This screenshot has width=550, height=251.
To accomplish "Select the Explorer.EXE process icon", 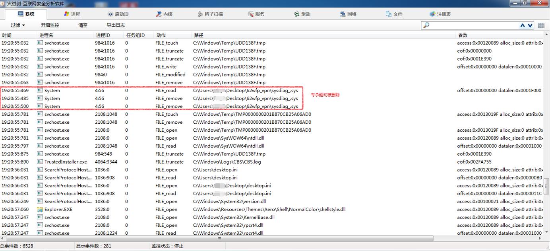I will pyautogui.click(x=40, y=209).
